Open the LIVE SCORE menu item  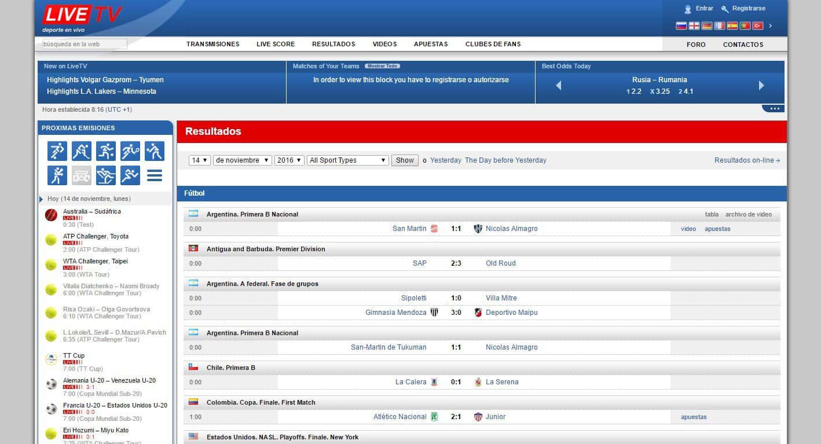pyautogui.click(x=276, y=44)
